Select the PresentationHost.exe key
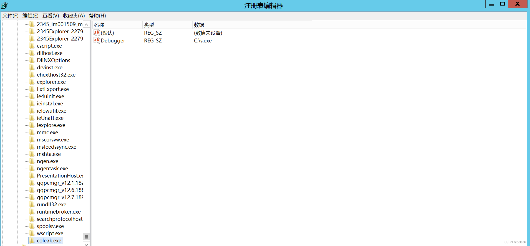The width and height of the screenshot is (530, 246). (60, 176)
